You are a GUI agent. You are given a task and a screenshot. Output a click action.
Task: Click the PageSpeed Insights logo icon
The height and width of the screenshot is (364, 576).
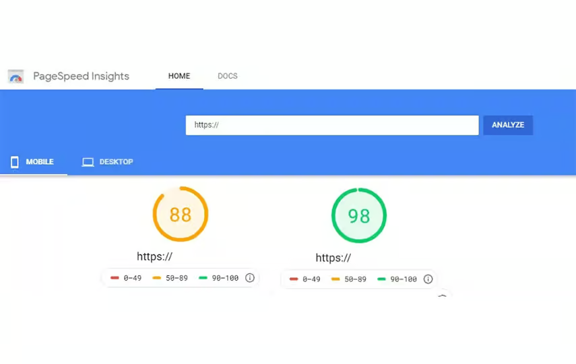(x=15, y=76)
